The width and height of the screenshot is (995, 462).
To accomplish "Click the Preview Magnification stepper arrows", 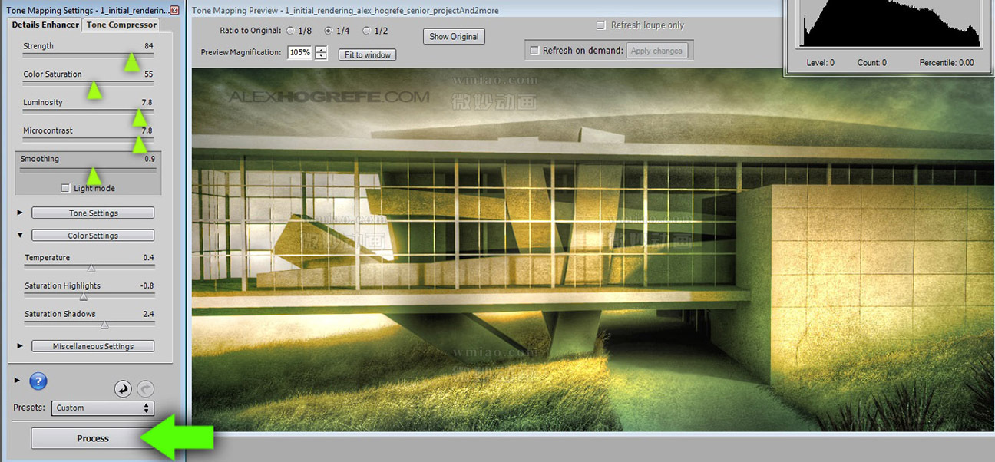I will (321, 53).
